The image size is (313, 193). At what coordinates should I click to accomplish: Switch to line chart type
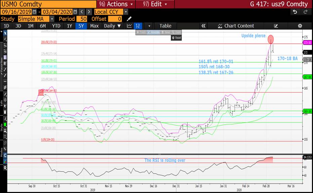coord(129,26)
